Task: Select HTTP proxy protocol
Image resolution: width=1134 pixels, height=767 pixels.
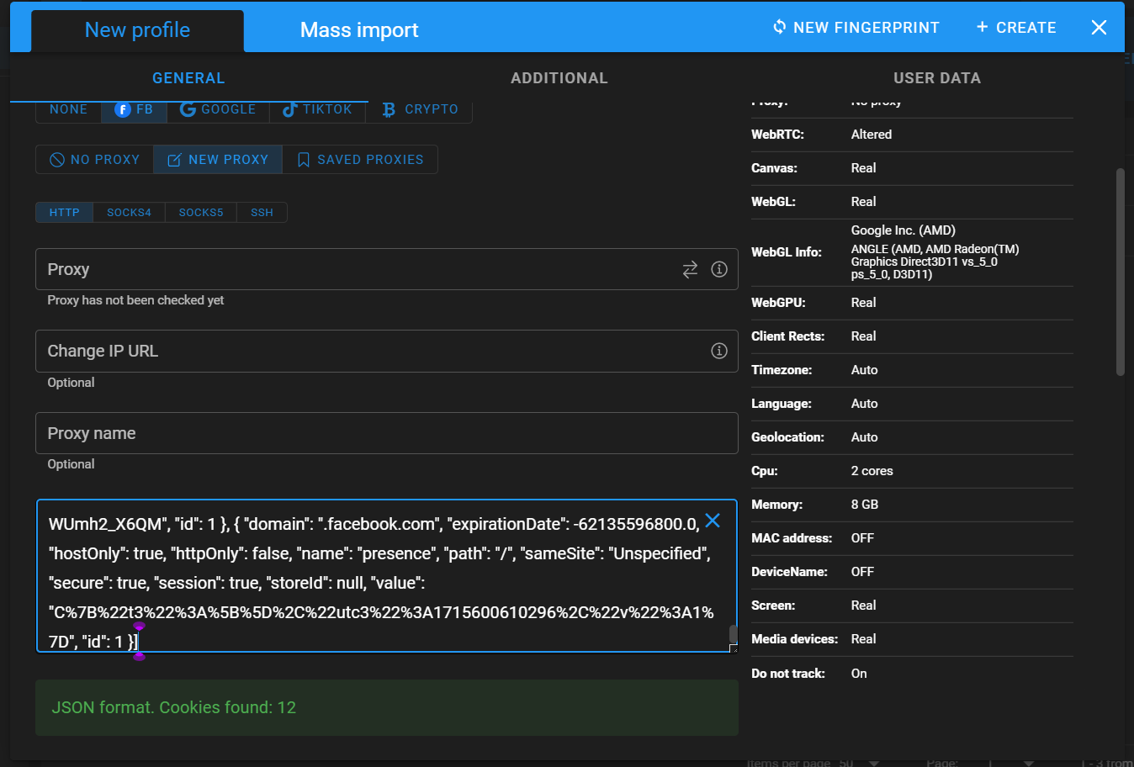Action: pos(65,213)
